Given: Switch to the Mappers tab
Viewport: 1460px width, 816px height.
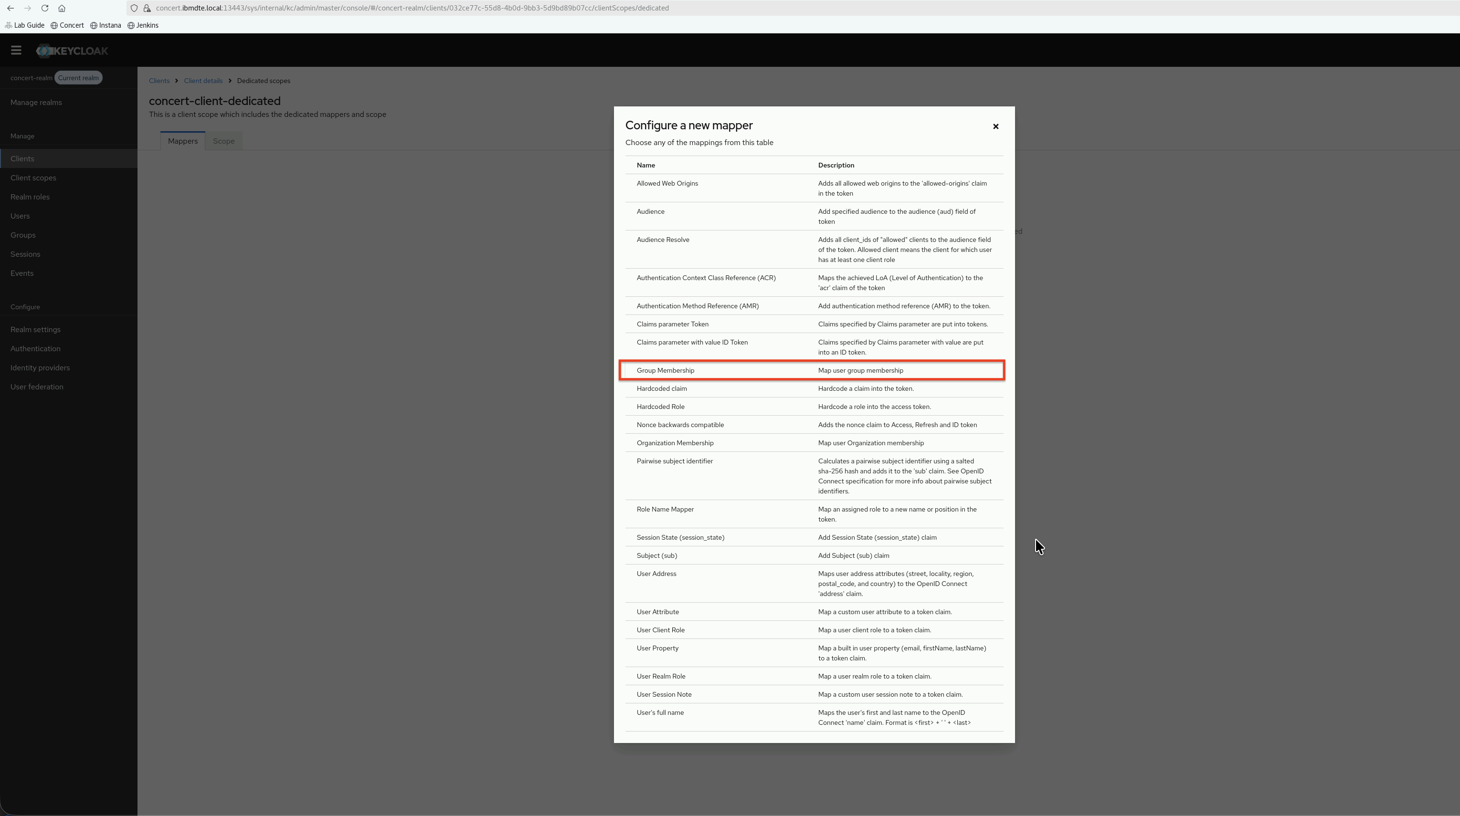Looking at the screenshot, I should [x=182, y=141].
